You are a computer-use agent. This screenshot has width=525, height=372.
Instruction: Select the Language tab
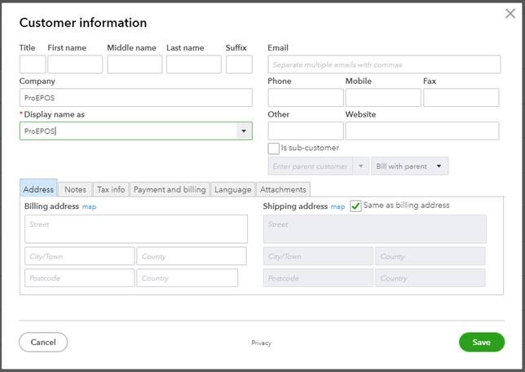click(x=232, y=189)
